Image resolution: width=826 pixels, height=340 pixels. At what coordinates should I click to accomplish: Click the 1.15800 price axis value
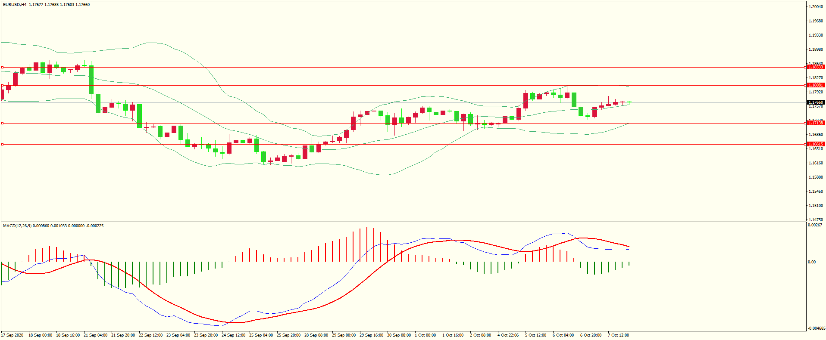tap(817, 177)
